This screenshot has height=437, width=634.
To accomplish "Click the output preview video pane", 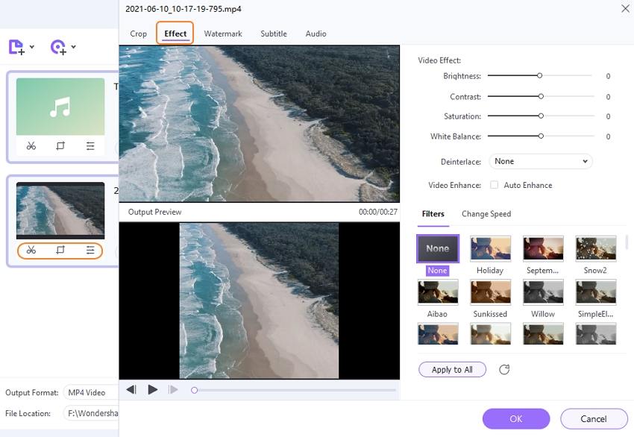I will click(x=259, y=301).
